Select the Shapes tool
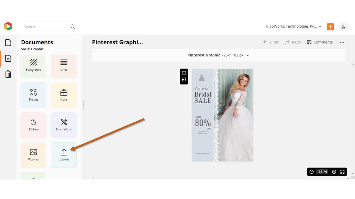355x199 pixels. pyautogui.click(x=33, y=95)
